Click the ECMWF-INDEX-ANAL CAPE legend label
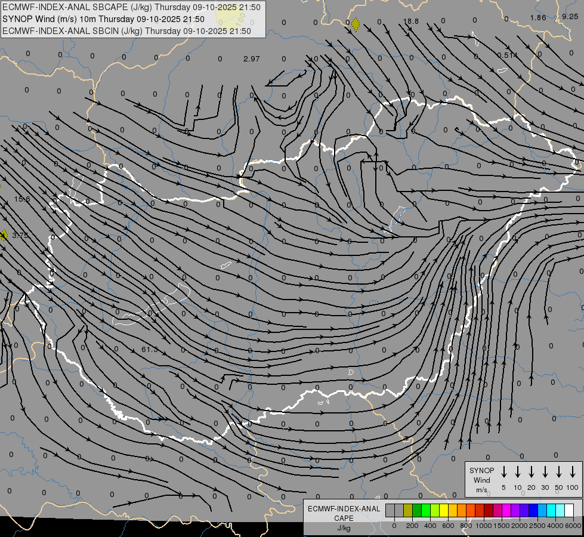 coord(344,514)
